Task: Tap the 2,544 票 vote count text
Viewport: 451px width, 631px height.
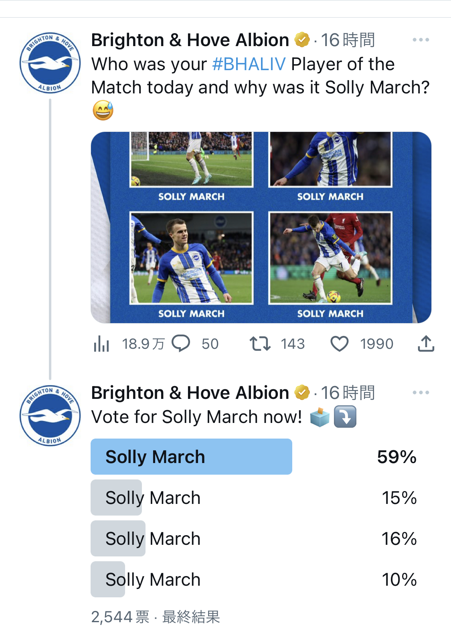Action: (x=120, y=617)
